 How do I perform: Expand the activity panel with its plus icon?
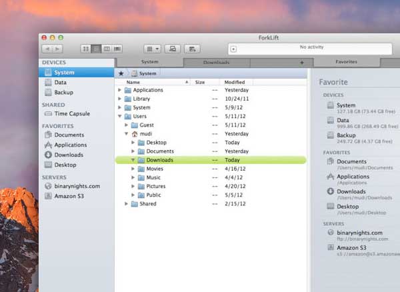(233, 49)
